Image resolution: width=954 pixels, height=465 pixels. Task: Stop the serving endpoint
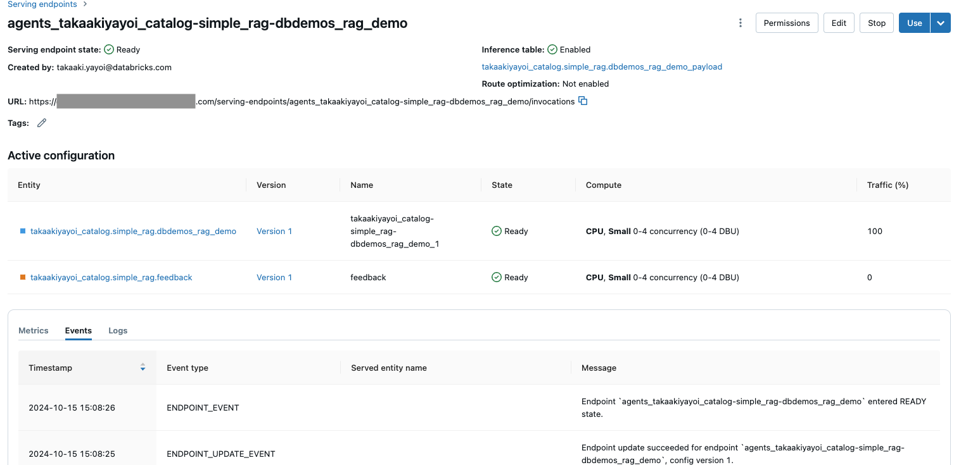point(876,22)
